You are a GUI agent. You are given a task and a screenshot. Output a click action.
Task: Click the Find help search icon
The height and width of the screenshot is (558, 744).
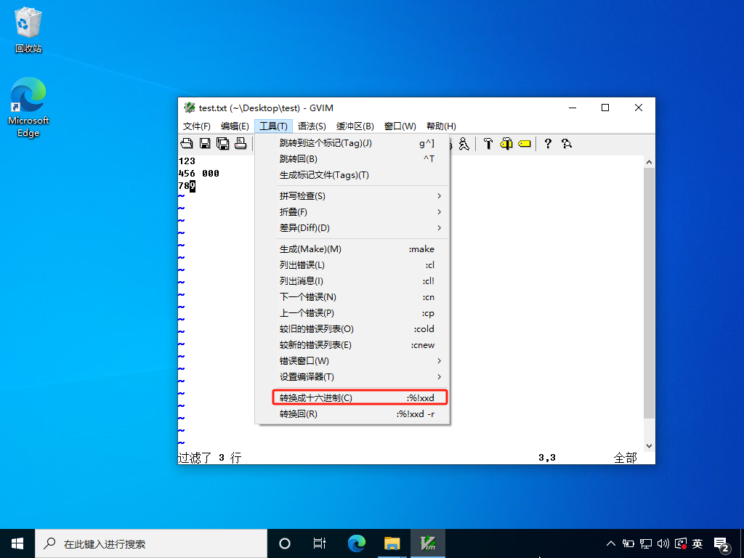pos(566,143)
